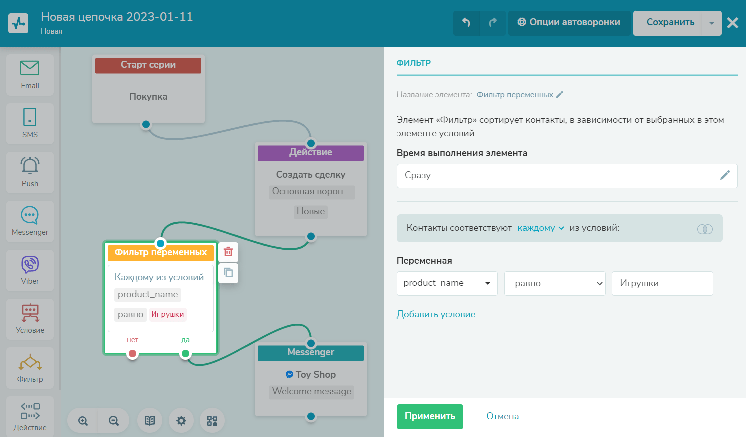The width and height of the screenshot is (746, 437).
Task: Select the Старт серии block
Action: click(x=148, y=89)
